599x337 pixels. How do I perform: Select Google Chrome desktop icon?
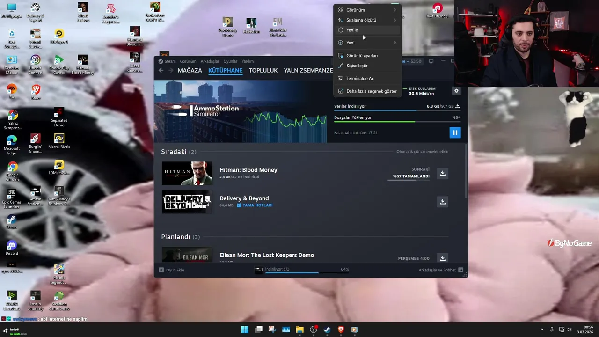13,172
